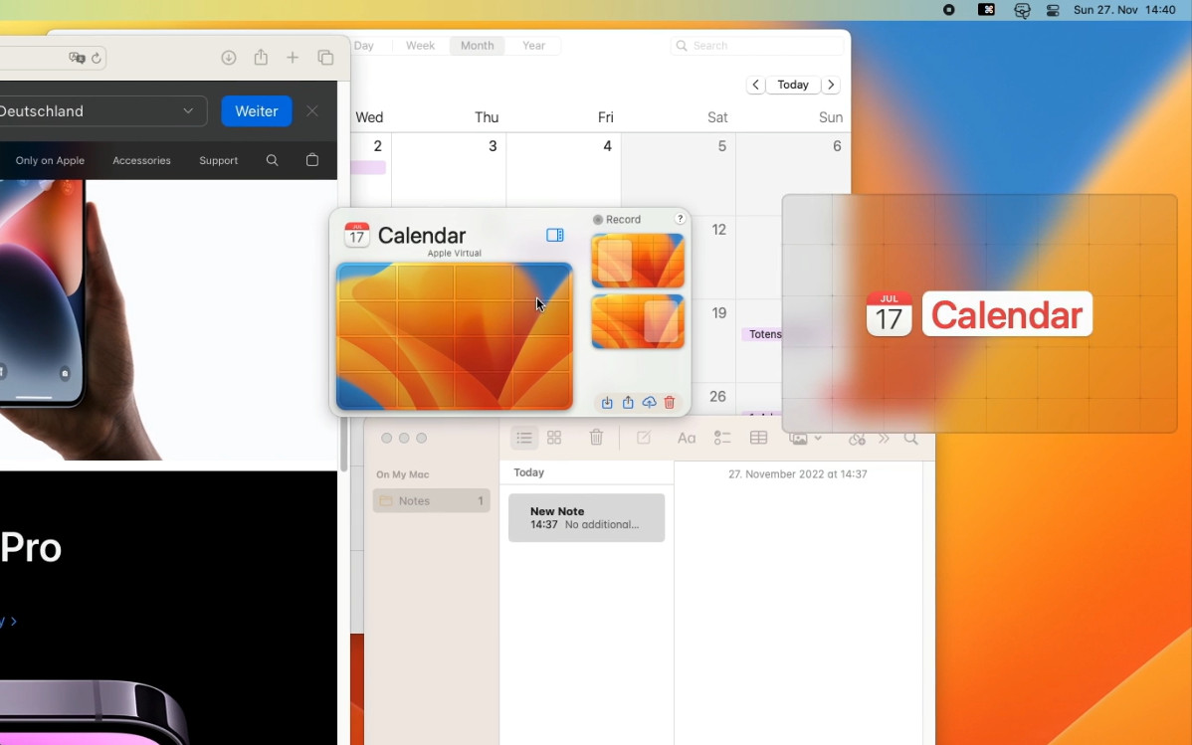Switch Calendar to Year view
The width and height of the screenshot is (1192, 745).
tap(533, 46)
